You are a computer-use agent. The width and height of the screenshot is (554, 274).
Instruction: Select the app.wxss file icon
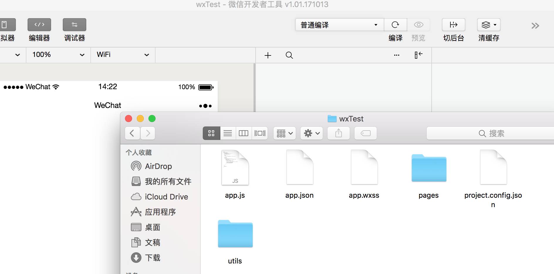coord(364,168)
